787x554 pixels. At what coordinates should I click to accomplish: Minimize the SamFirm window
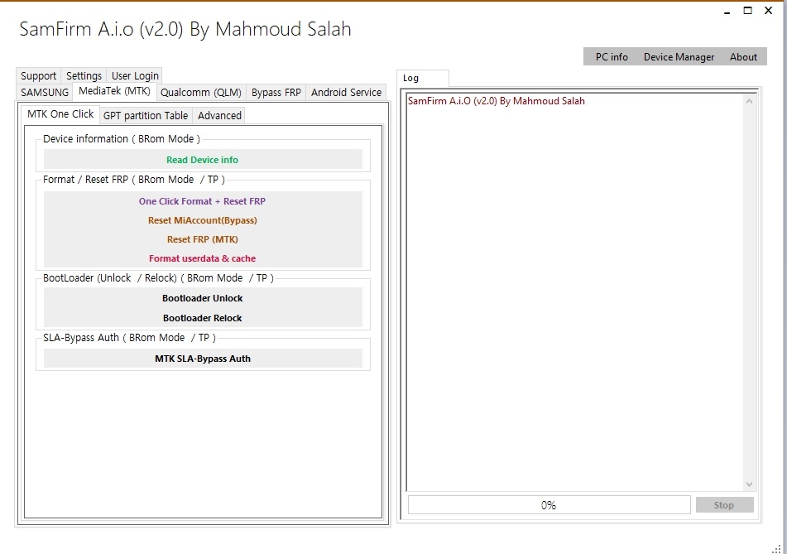click(x=727, y=11)
